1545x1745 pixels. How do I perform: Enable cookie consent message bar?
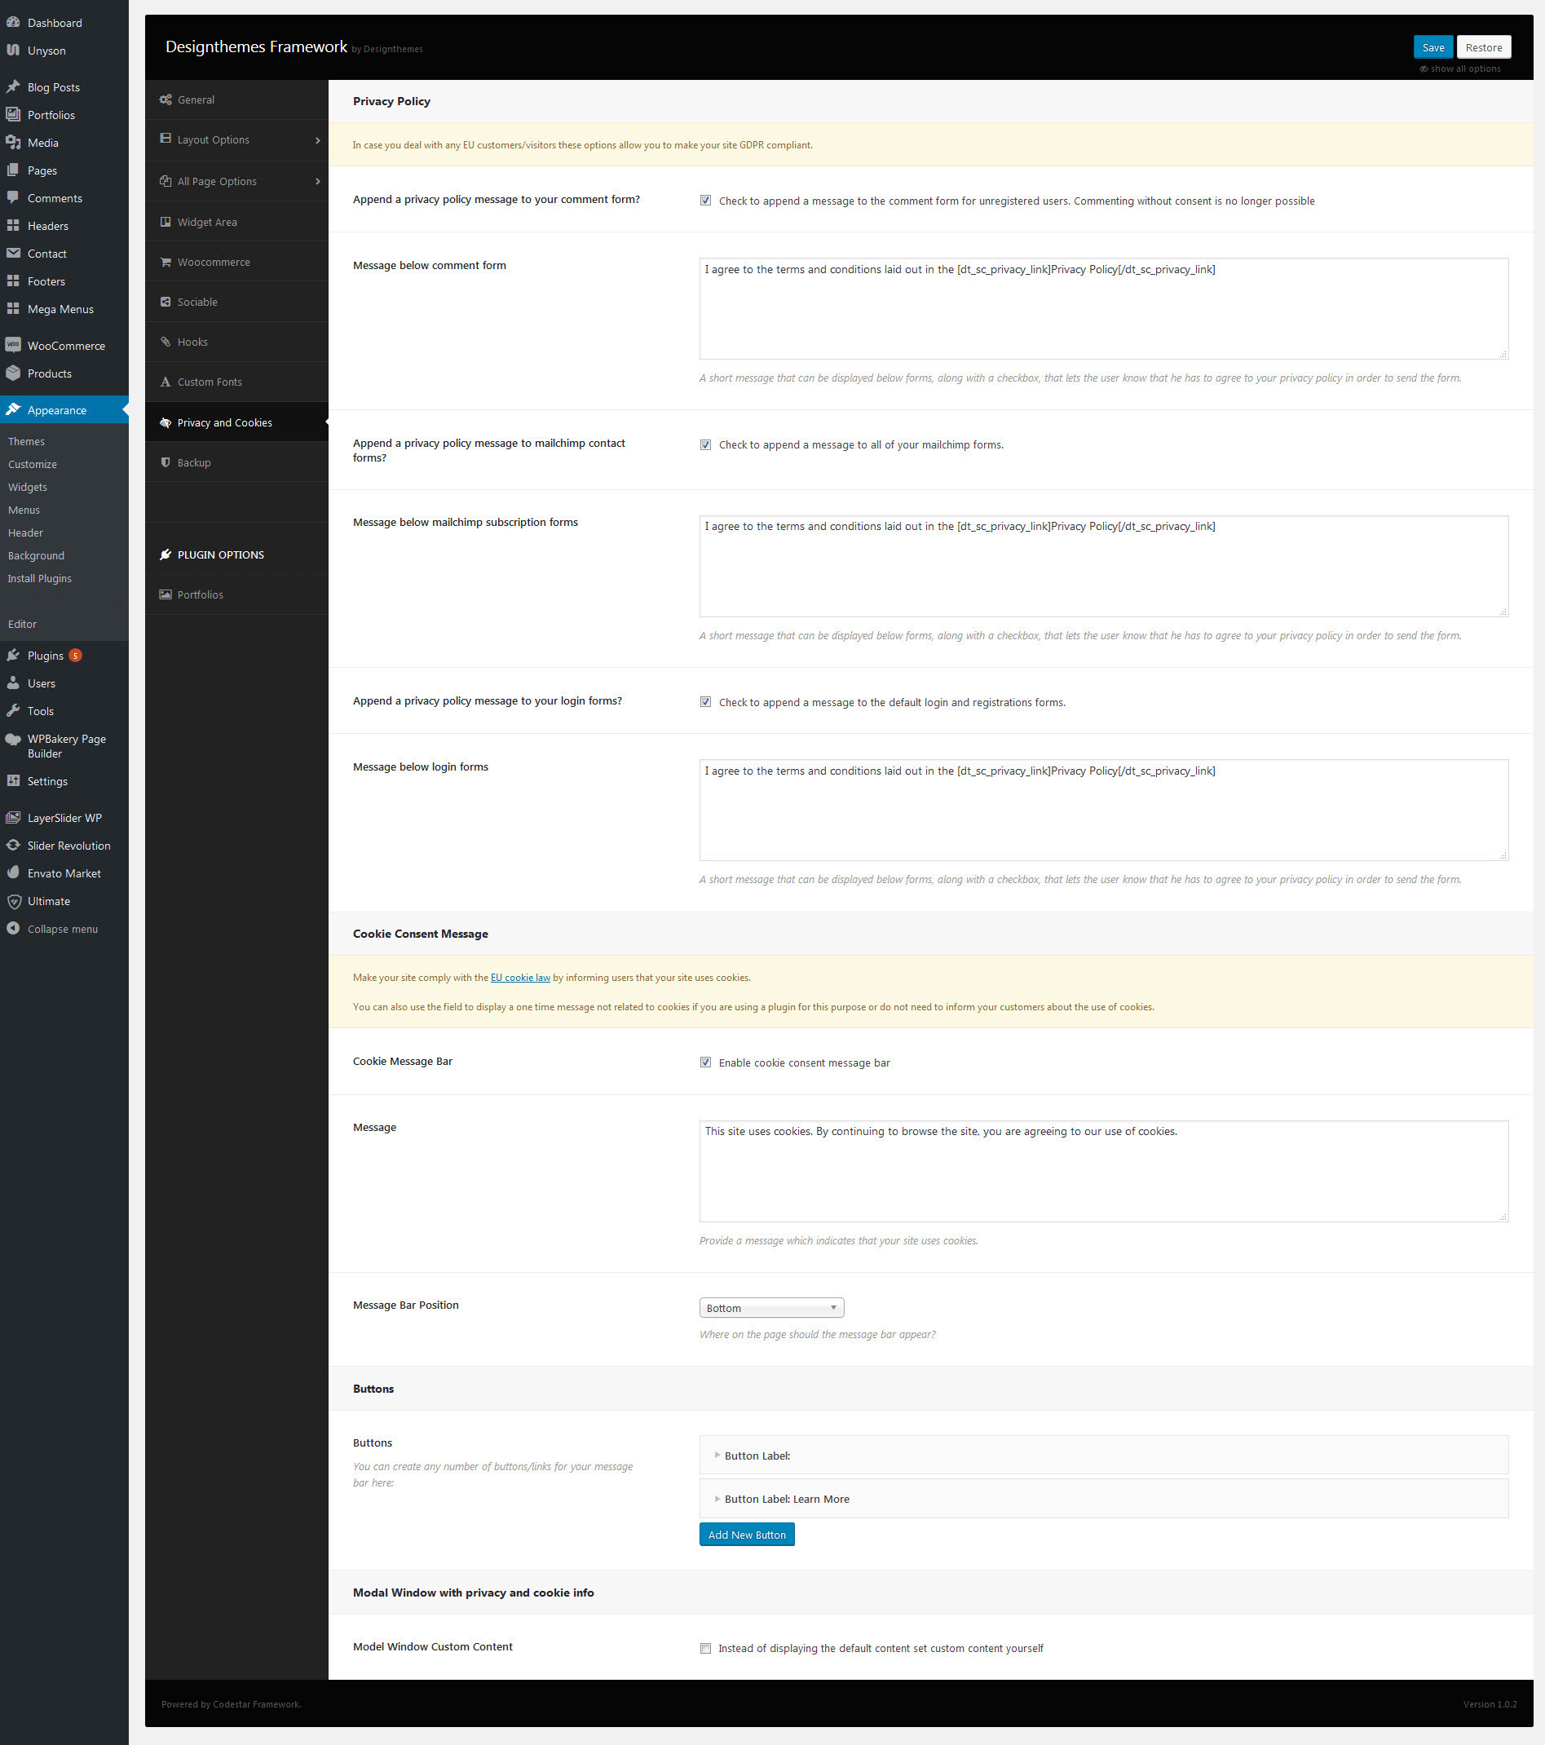(x=705, y=1062)
